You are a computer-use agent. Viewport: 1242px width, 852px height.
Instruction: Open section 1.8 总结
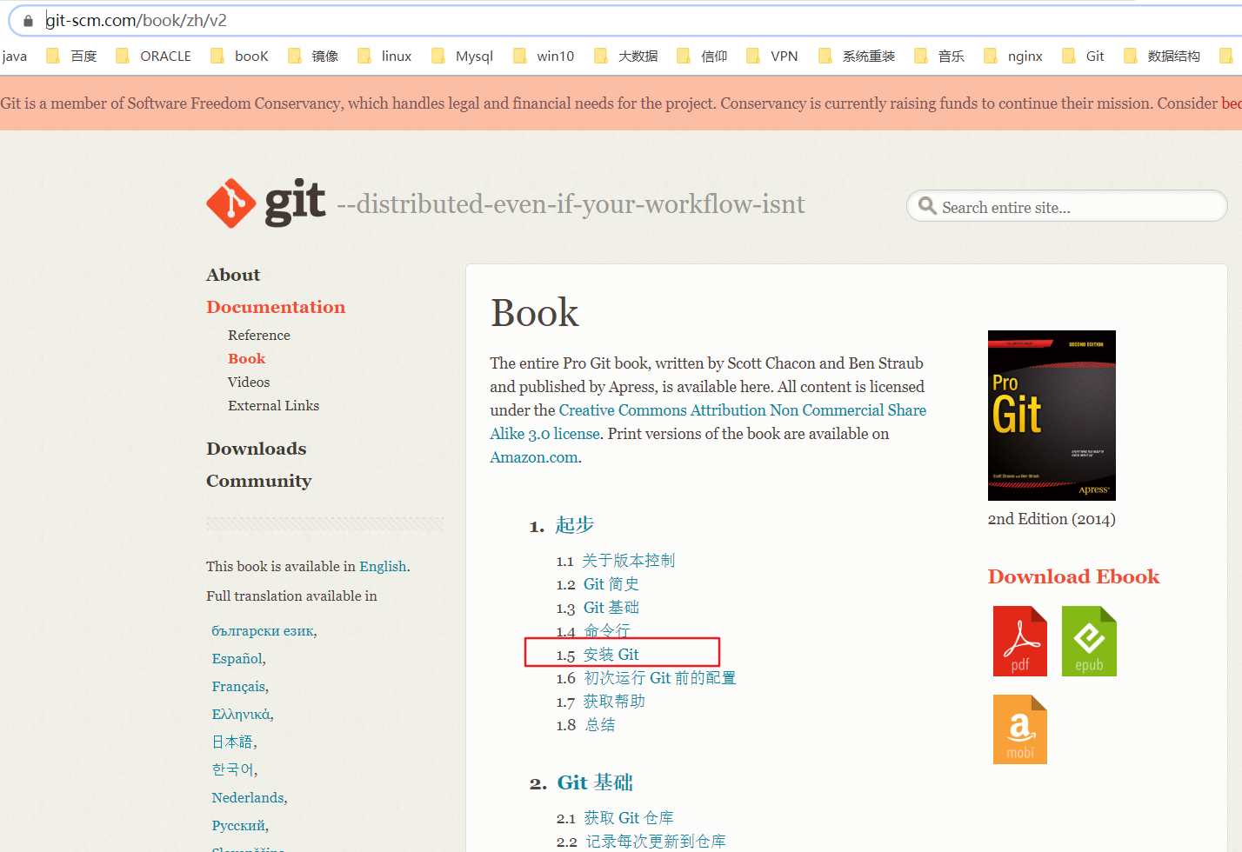coord(600,725)
